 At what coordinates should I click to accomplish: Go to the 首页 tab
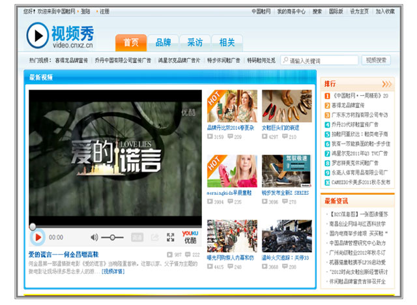[130, 43]
